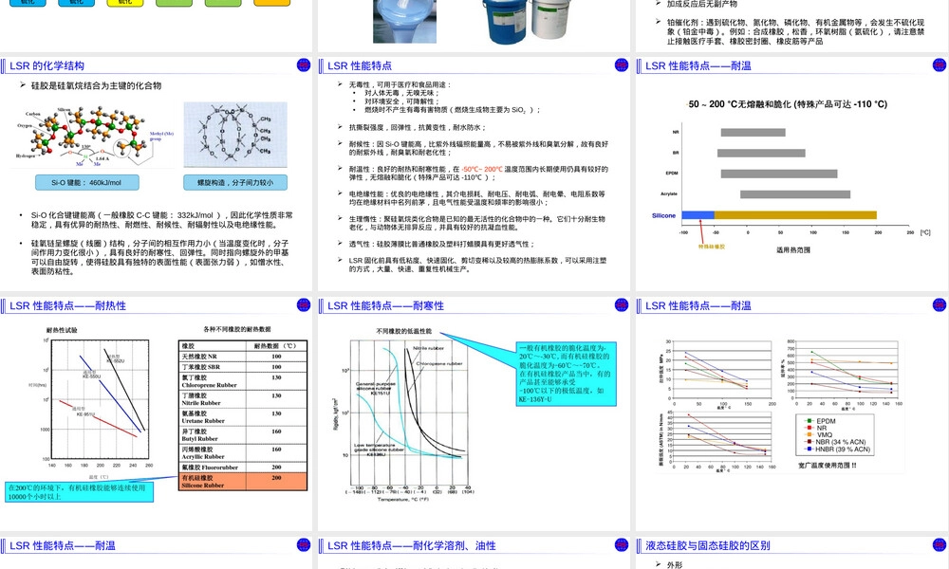Click the 丙烯酸橡胶 Acrylic Rubber table row
This screenshot has height=569, width=949.
tap(243, 453)
